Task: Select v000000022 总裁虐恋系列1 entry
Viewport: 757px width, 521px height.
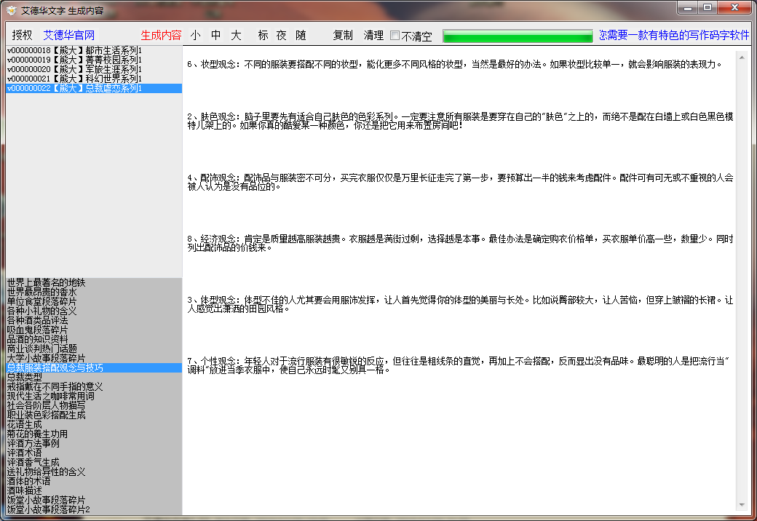Action: [94, 88]
